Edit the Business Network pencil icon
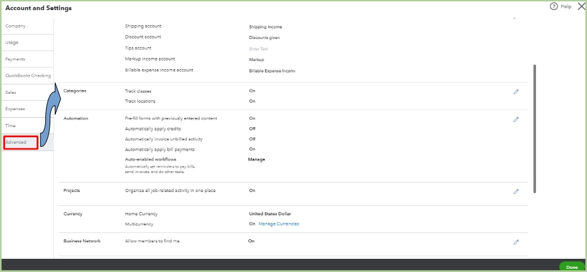 click(516, 242)
